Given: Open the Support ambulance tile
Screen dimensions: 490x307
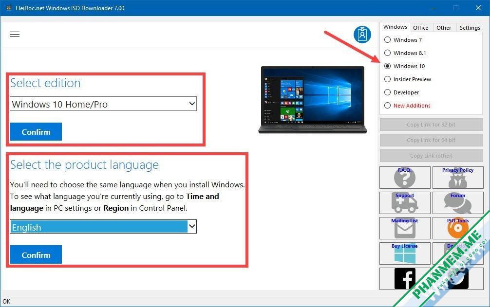Looking at the screenshot, I should point(405,203).
